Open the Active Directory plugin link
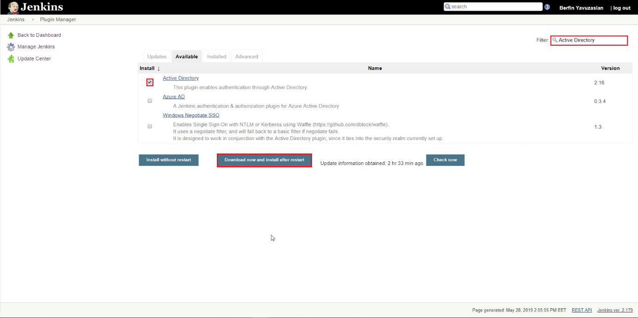Image resolution: width=638 pixels, height=318 pixels. point(181,78)
